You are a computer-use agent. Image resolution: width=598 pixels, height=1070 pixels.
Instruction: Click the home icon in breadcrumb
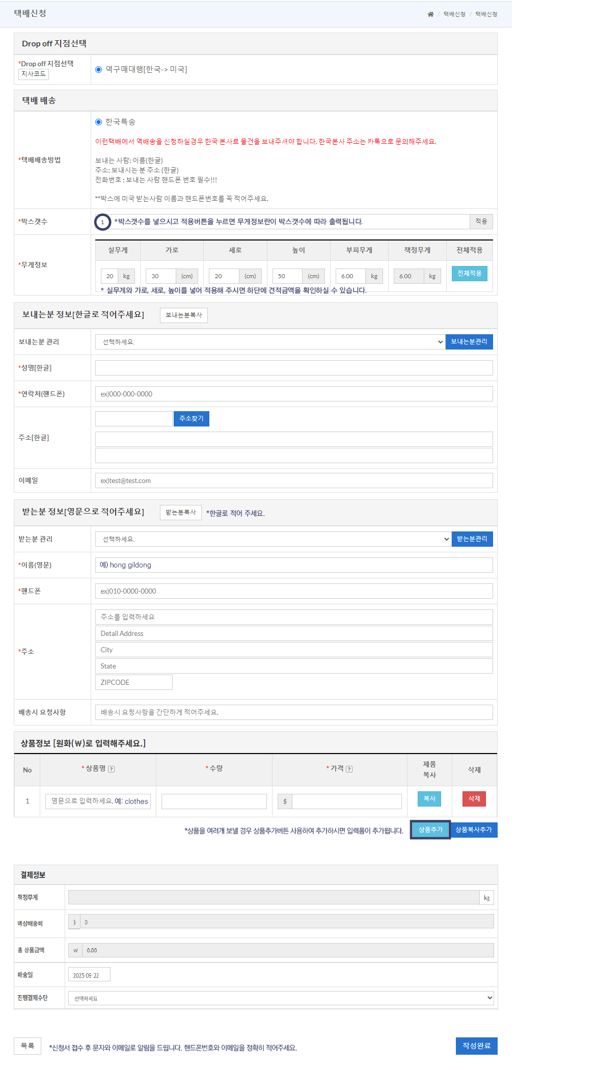click(430, 14)
